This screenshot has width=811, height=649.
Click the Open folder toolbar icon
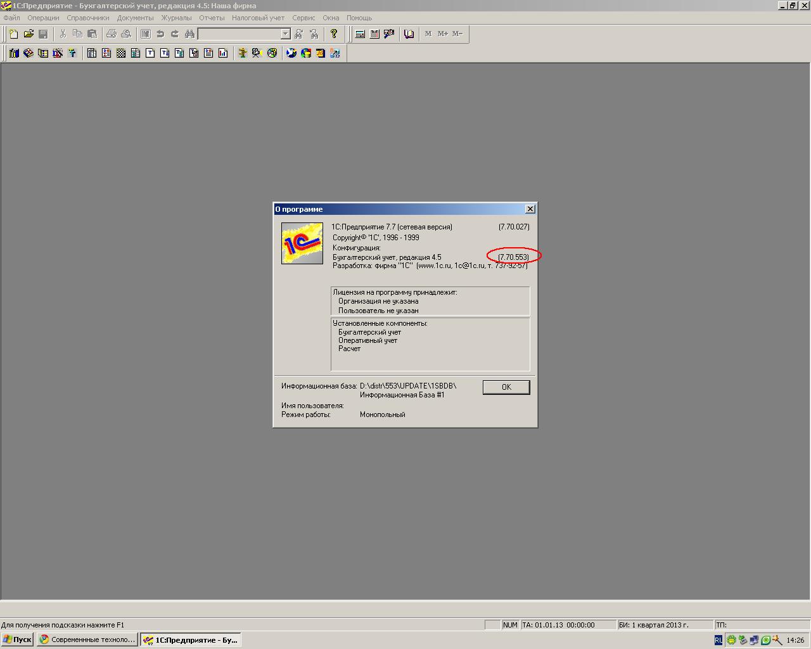(29, 34)
